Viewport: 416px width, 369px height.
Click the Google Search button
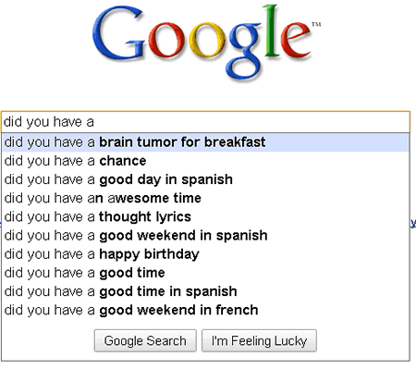145,340
